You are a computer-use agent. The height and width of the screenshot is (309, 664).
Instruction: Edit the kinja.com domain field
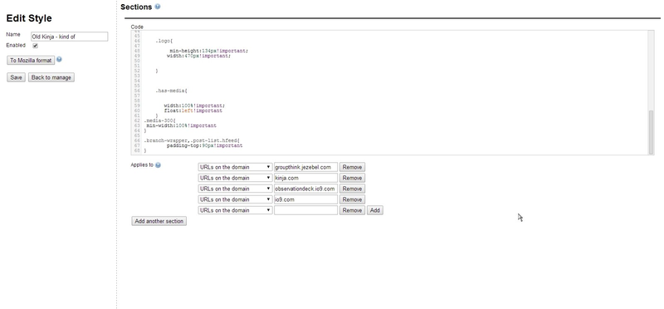[x=305, y=178]
